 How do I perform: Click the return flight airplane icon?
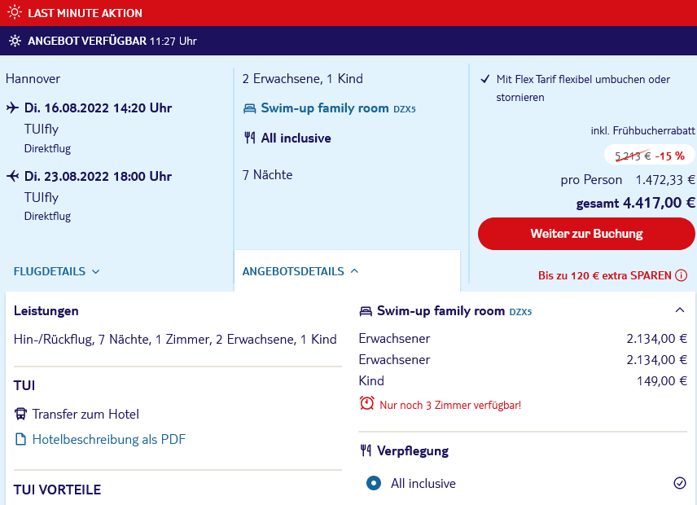[x=12, y=176]
